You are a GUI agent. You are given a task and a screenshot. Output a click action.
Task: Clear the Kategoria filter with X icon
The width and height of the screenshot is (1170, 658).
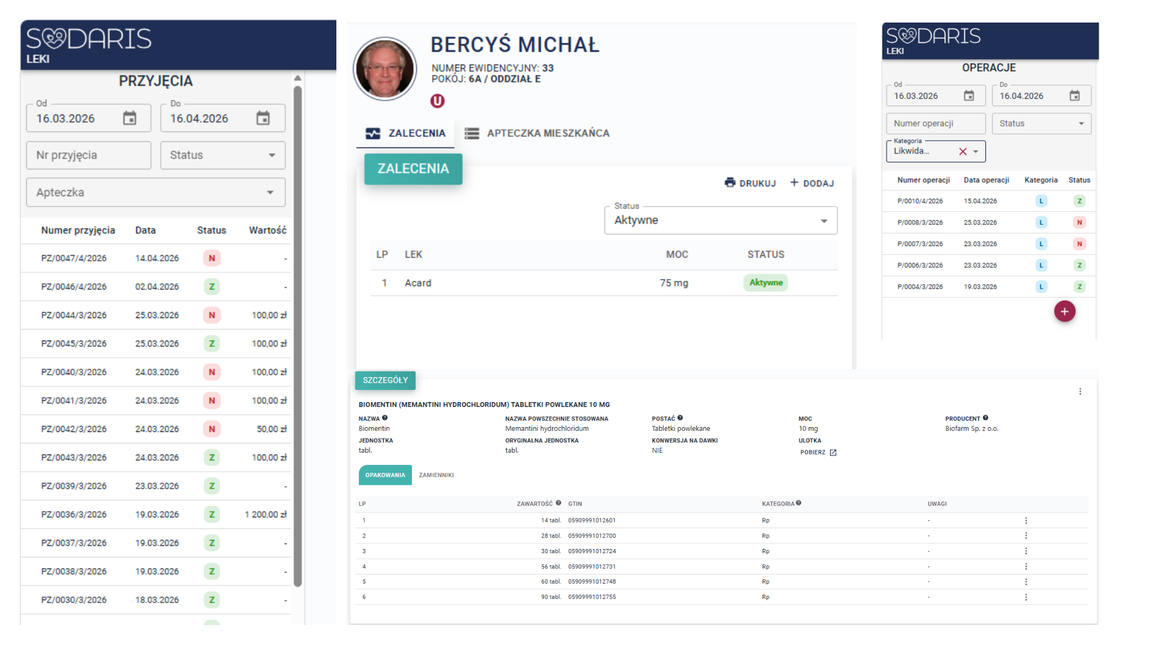coord(963,152)
